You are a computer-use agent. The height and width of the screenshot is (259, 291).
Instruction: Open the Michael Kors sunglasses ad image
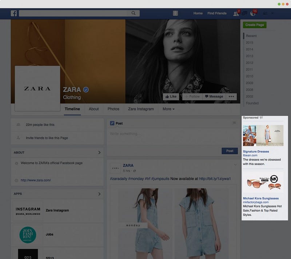click(x=263, y=182)
